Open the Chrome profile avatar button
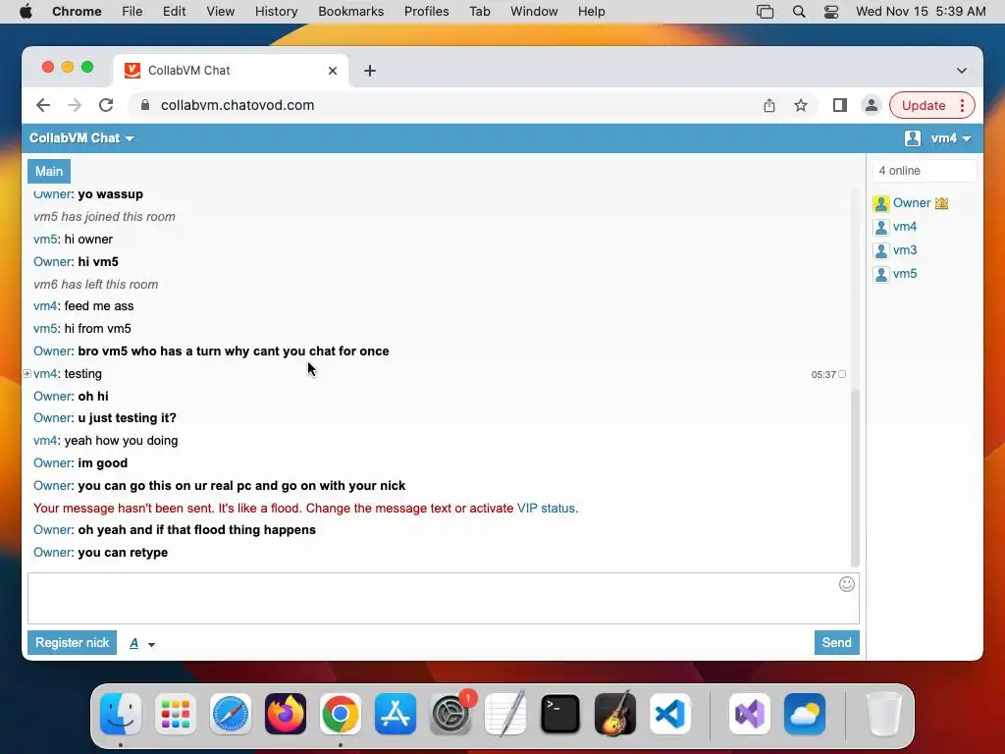The image size is (1005, 754). 872,105
